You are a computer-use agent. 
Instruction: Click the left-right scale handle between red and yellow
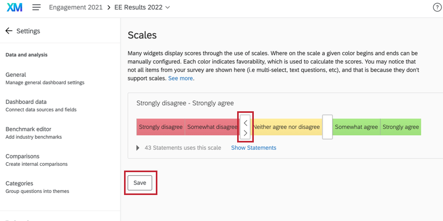pyautogui.click(x=245, y=127)
